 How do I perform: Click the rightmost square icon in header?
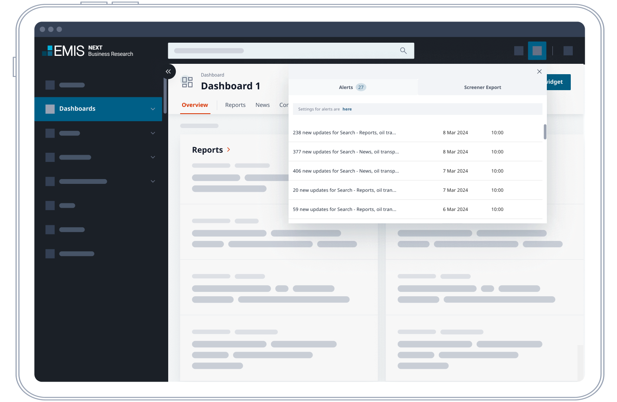(568, 51)
